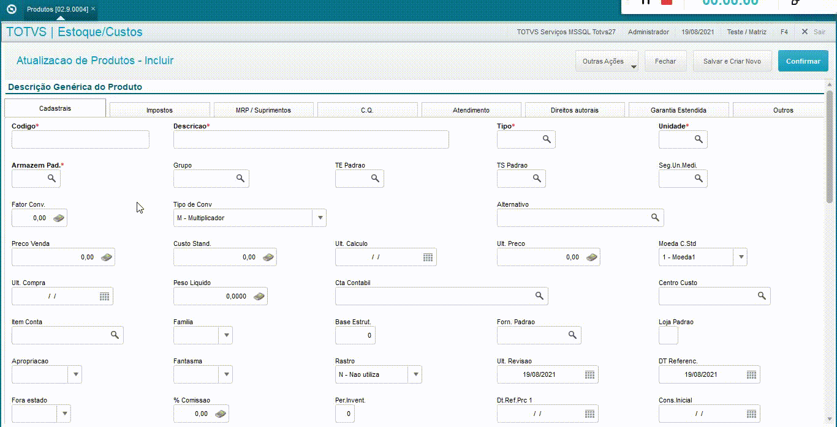Focus the Loja Padrao input field
The width and height of the screenshot is (837, 427).
point(668,335)
